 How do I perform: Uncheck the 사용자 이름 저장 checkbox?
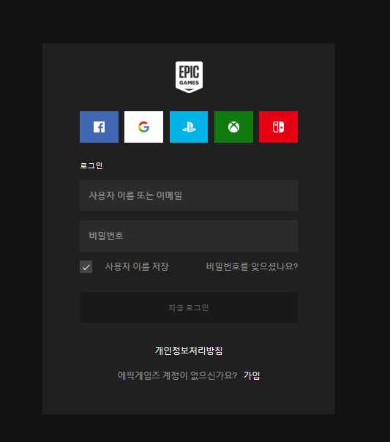(x=86, y=266)
